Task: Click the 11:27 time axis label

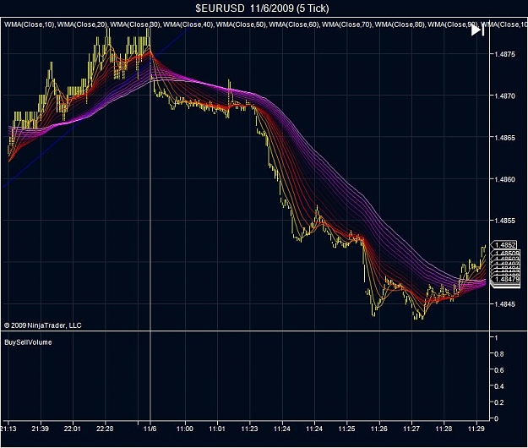Action: [411, 429]
